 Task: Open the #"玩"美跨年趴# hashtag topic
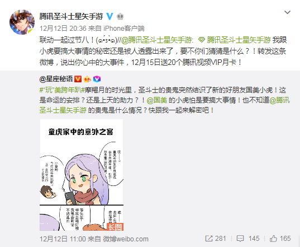(x=62, y=90)
